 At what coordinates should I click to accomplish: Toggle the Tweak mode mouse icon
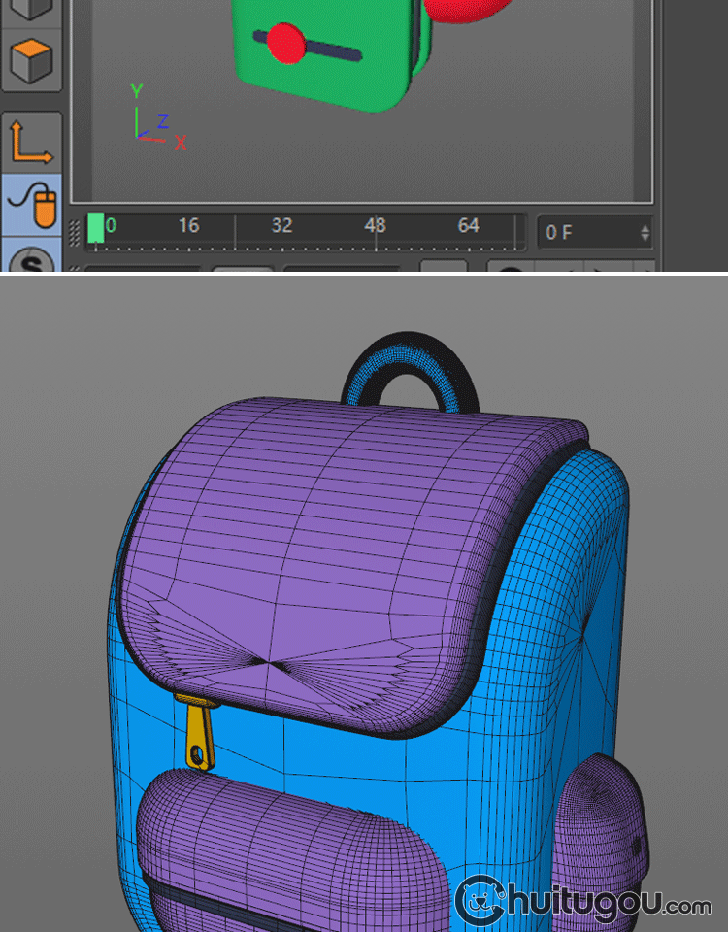point(32,206)
